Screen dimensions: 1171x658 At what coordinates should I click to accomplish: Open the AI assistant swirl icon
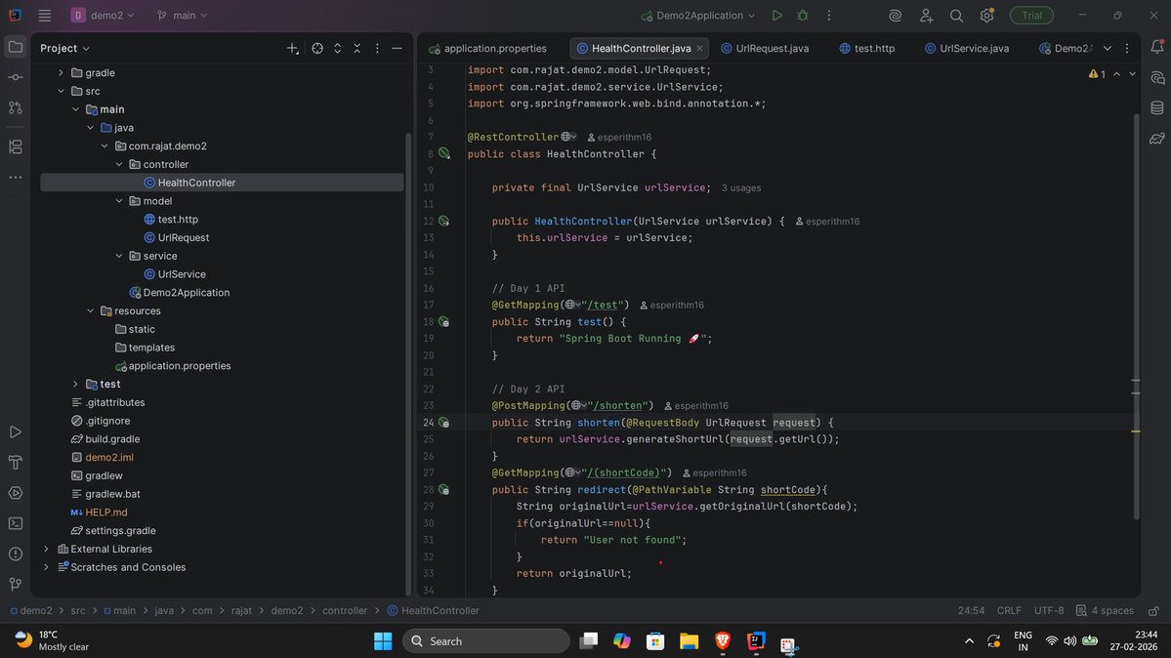[x=895, y=15]
